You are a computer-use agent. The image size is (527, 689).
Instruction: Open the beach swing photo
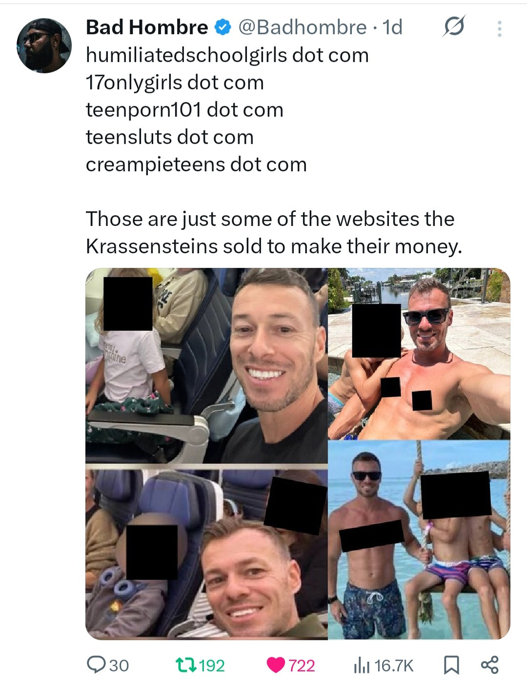pyautogui.click(x=419, y=540)
